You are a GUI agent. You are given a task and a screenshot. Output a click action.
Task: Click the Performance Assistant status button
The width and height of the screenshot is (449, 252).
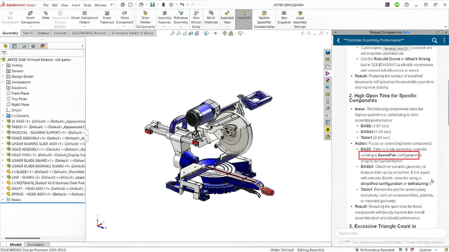pyautogui.click(x=375, y=250)
